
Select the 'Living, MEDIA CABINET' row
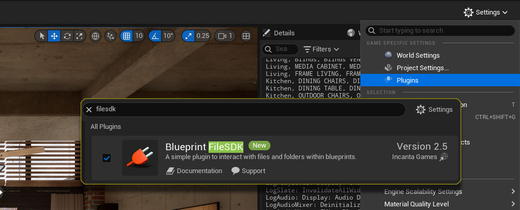point(313,67)
